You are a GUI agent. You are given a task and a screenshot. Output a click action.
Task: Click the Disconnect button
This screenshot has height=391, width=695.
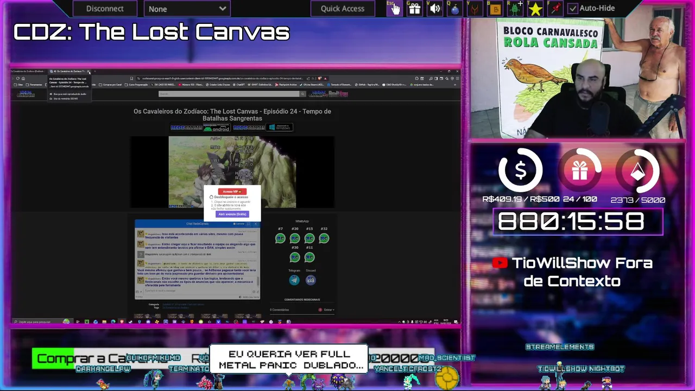pos(105,9)
